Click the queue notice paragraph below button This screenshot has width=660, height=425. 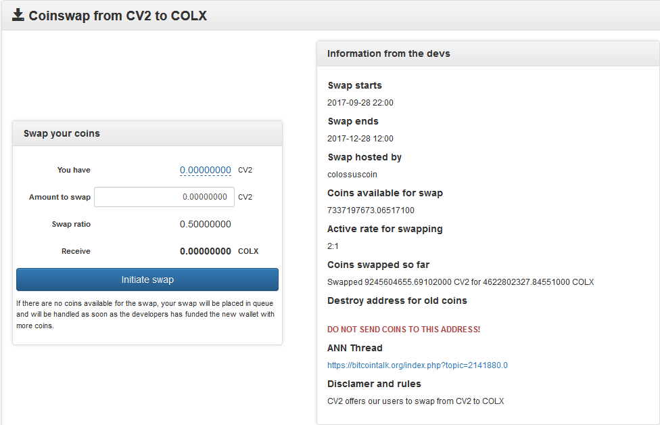coord(145,314)
